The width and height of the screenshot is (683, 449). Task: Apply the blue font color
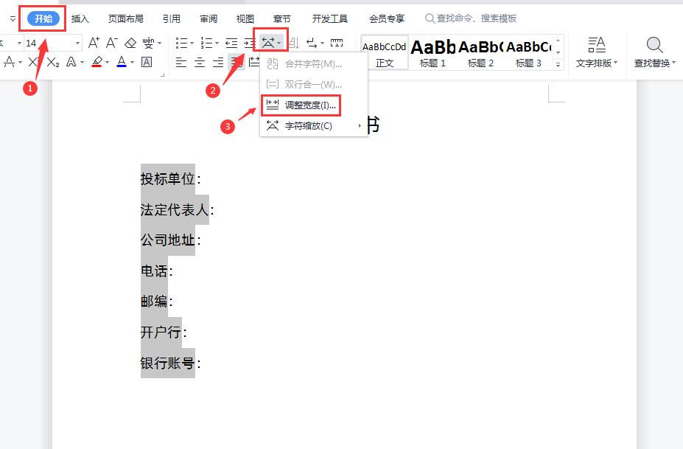(x=122, y=63)
